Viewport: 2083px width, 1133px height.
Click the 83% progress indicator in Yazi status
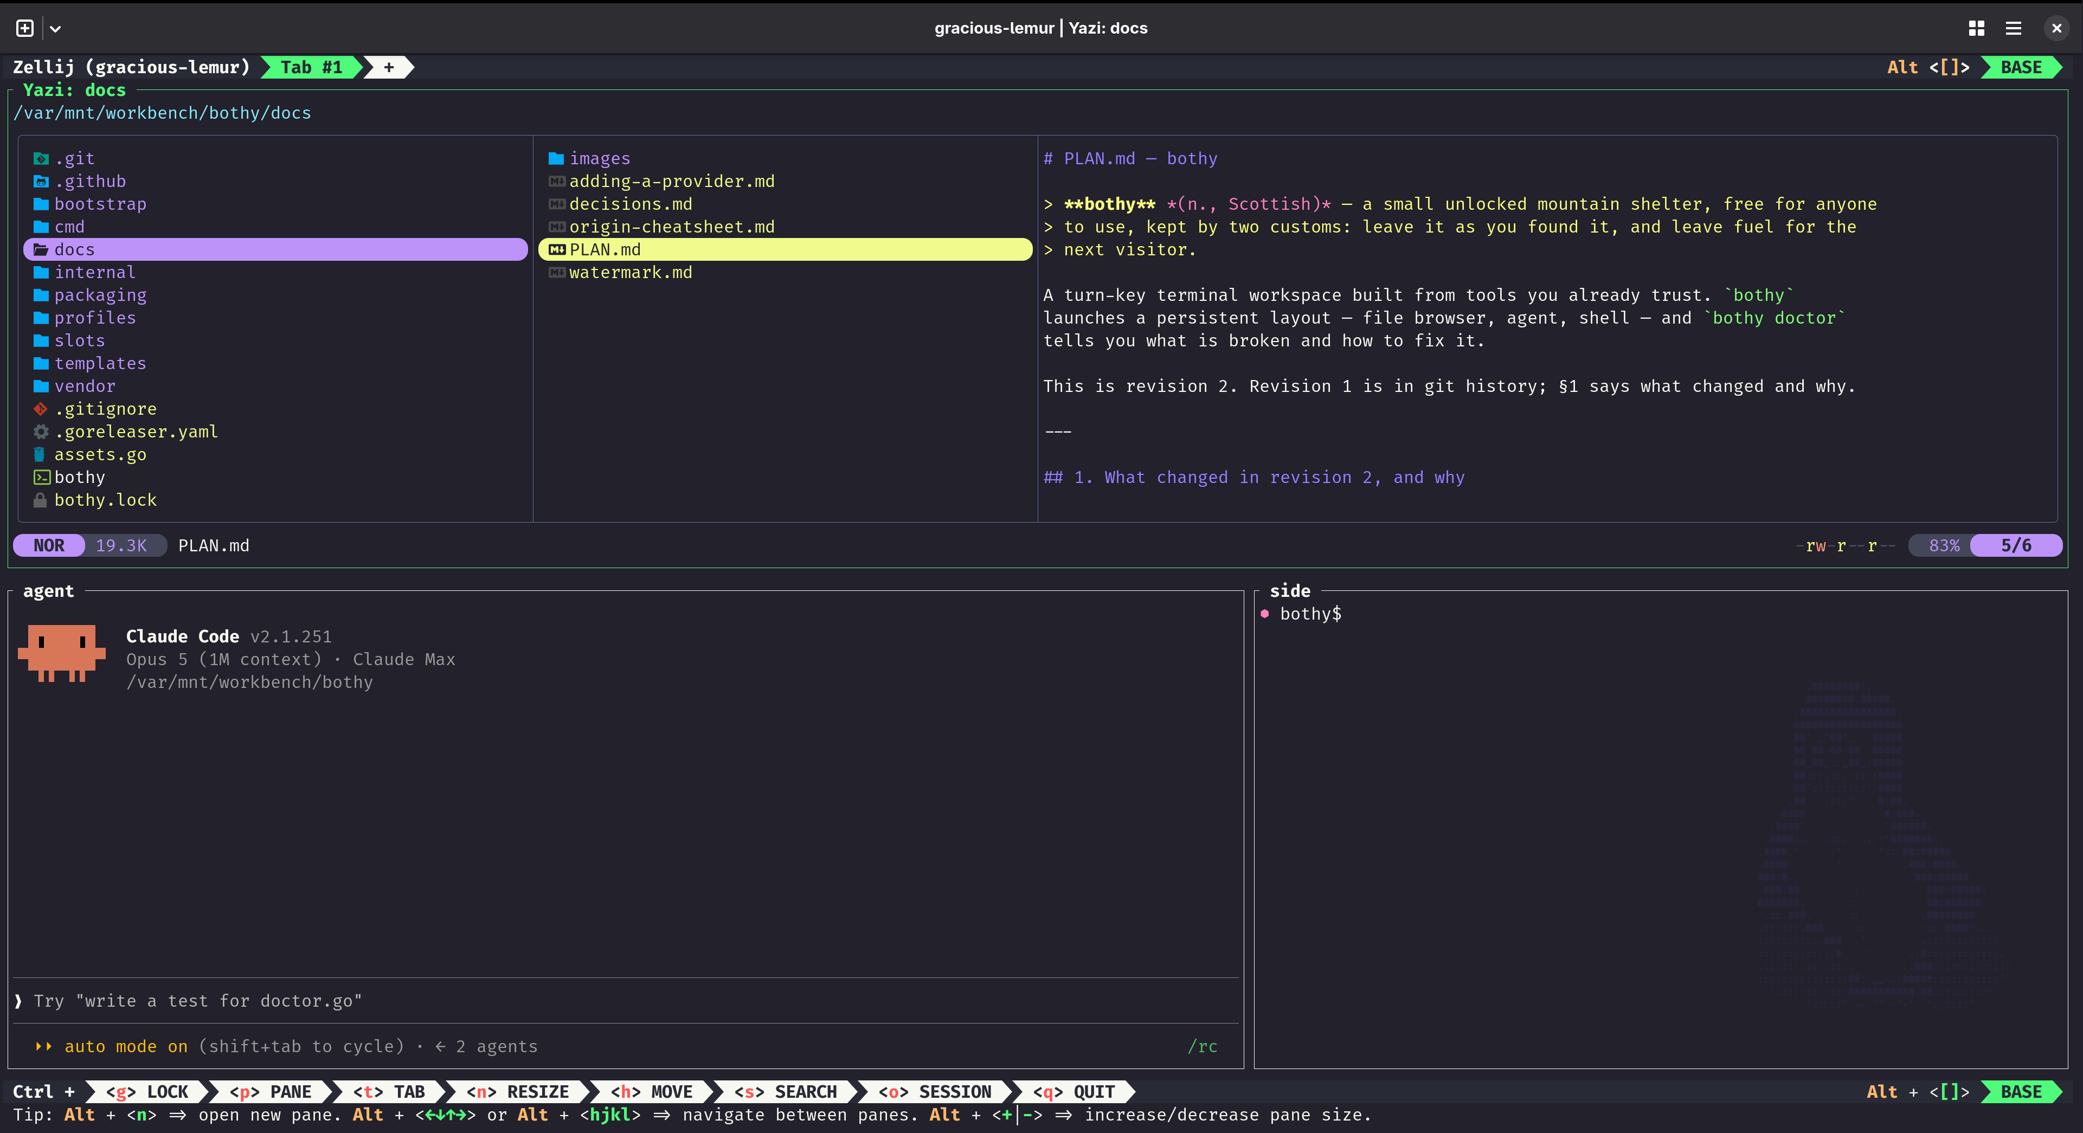pyautogui.click(x=1943, y=546)
